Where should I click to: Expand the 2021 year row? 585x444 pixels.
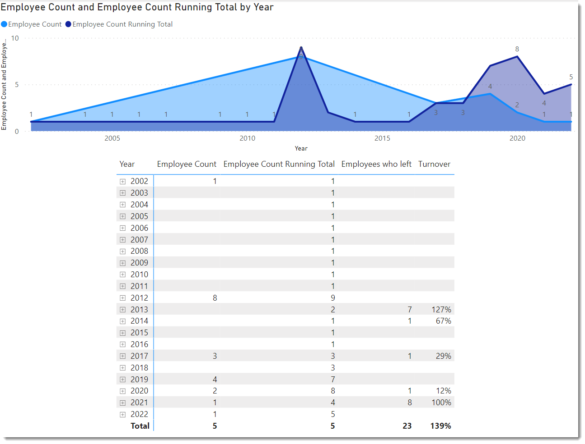click(122, 403)
